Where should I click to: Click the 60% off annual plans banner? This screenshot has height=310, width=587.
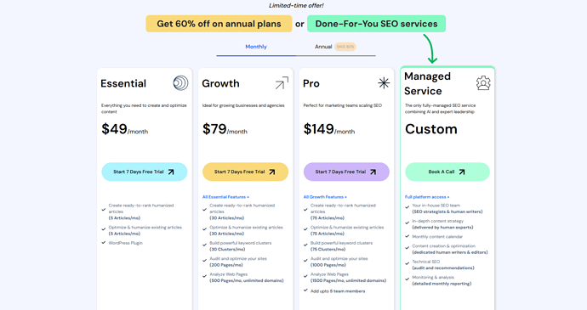point(219,24)
